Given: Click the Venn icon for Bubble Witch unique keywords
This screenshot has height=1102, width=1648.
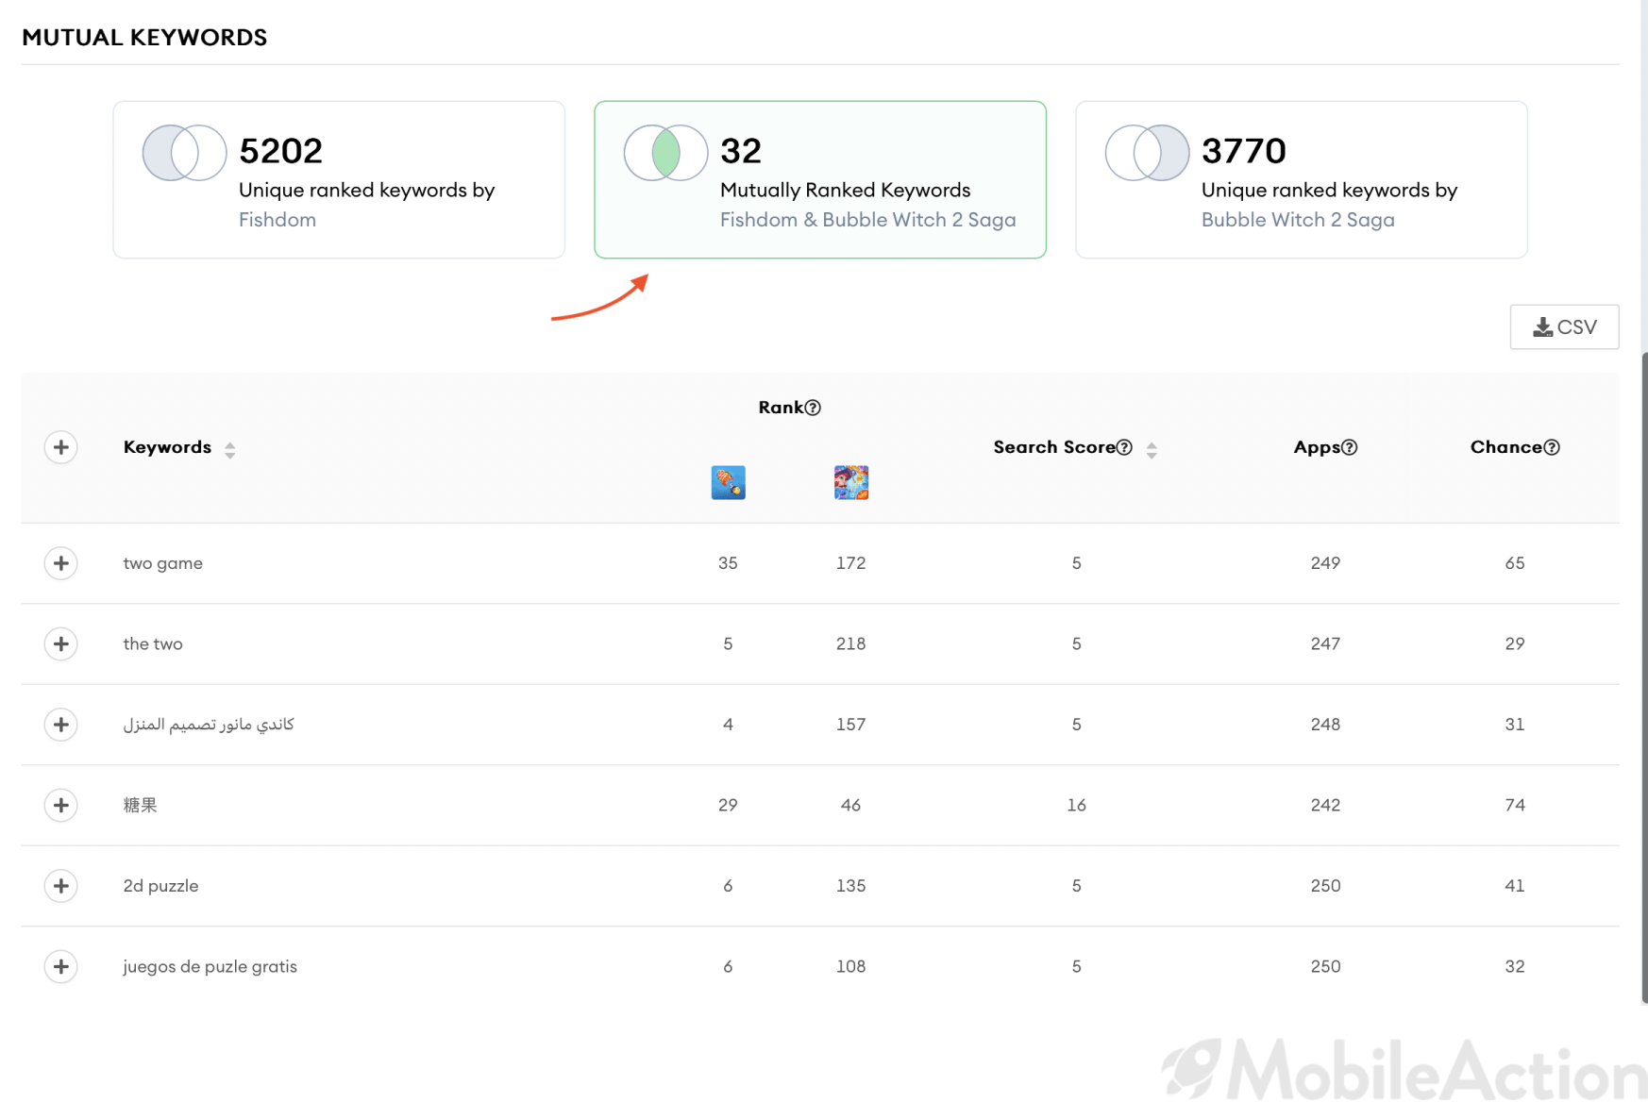Looking at the screenshot, I should (1147, 152).
